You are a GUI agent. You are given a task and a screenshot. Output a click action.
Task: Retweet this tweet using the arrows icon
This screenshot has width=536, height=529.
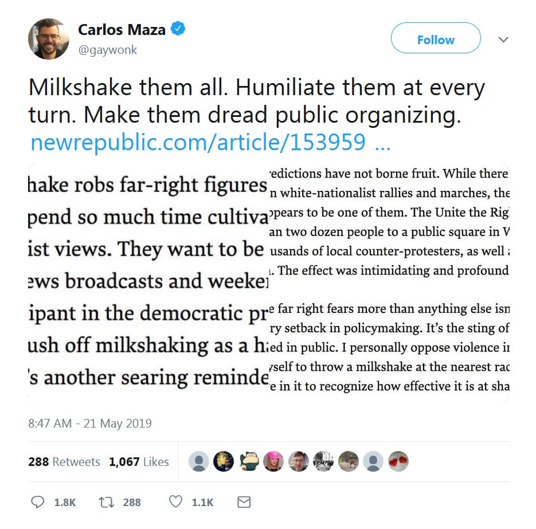click(x=106, y=502)
